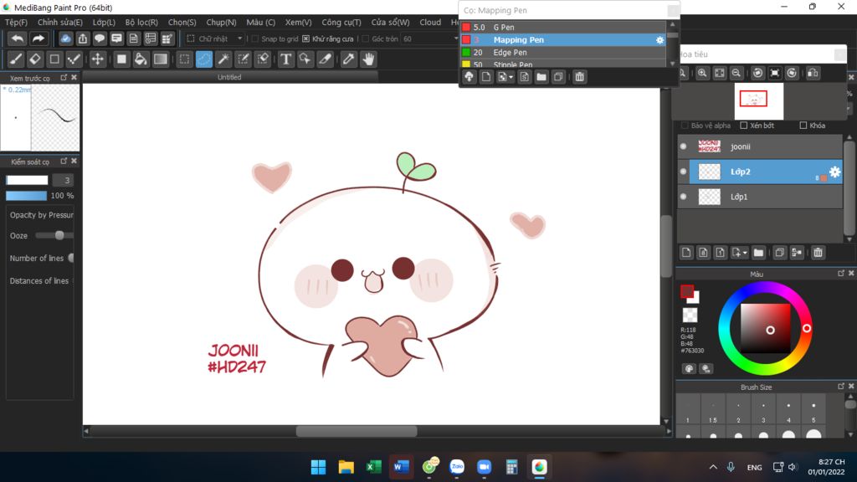Select the Select Pen tool
857x482 pixels.
[244, 59]
